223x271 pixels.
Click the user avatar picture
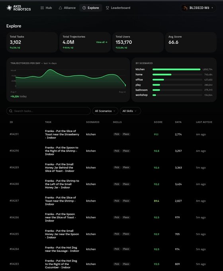click(x=185, y=8)
